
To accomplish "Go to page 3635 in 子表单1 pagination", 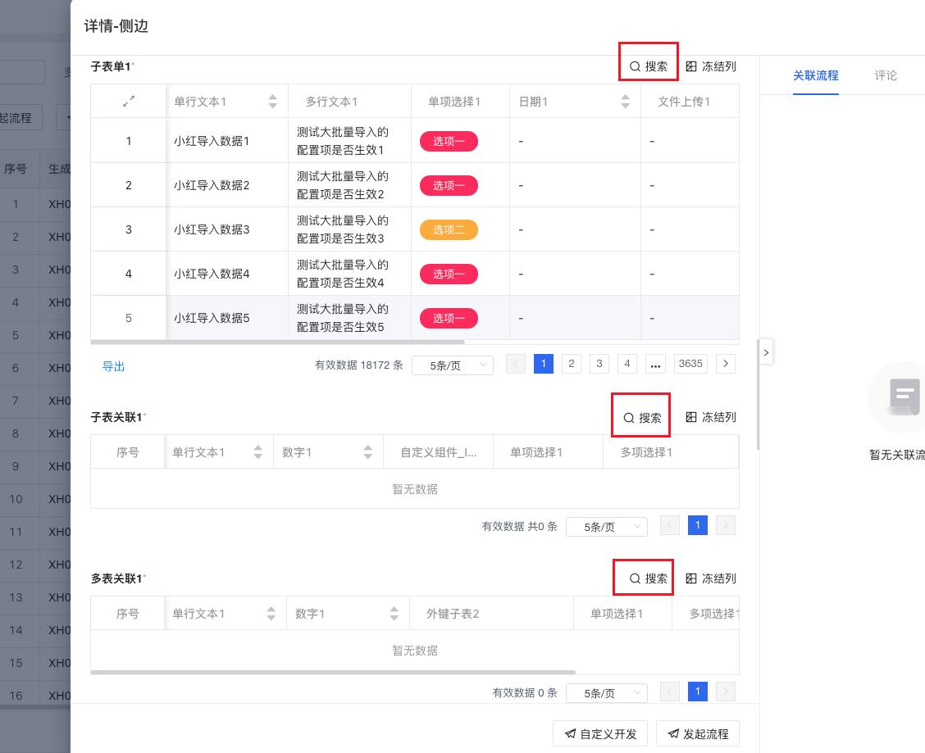I will 690,364.
